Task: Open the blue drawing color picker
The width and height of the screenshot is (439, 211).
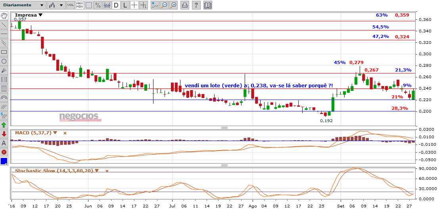Action: pyautogui.click(x=4, y=161)
